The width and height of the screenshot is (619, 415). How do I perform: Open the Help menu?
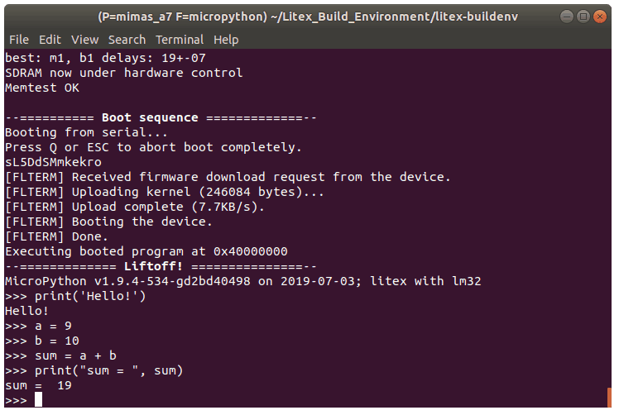tap(226, 39)
